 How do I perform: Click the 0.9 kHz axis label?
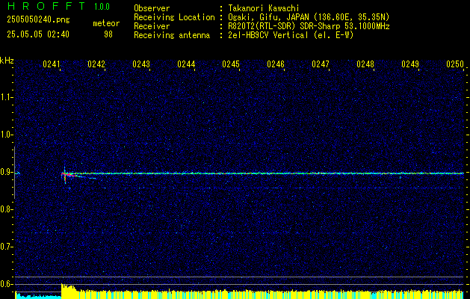[x=6, y=172]
